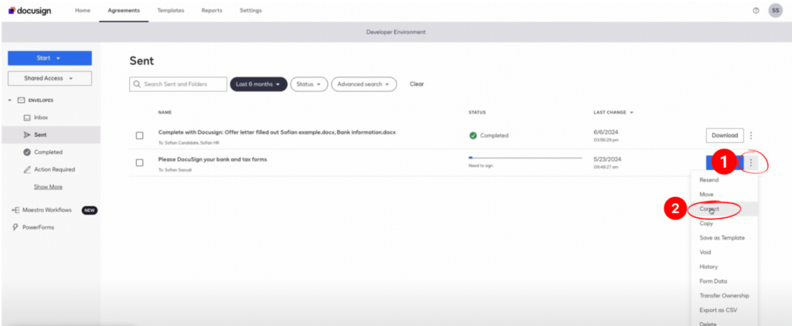Choose Save as Template from menu
Screen dimensions: 792x326
(x=724, y=238)
